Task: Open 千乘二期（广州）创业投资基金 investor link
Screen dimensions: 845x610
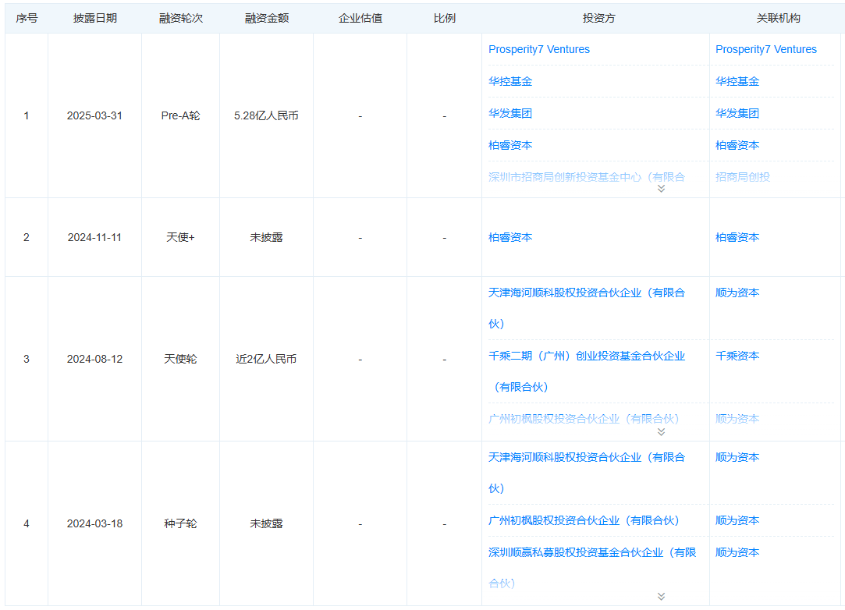Action: tap(586, 371)
